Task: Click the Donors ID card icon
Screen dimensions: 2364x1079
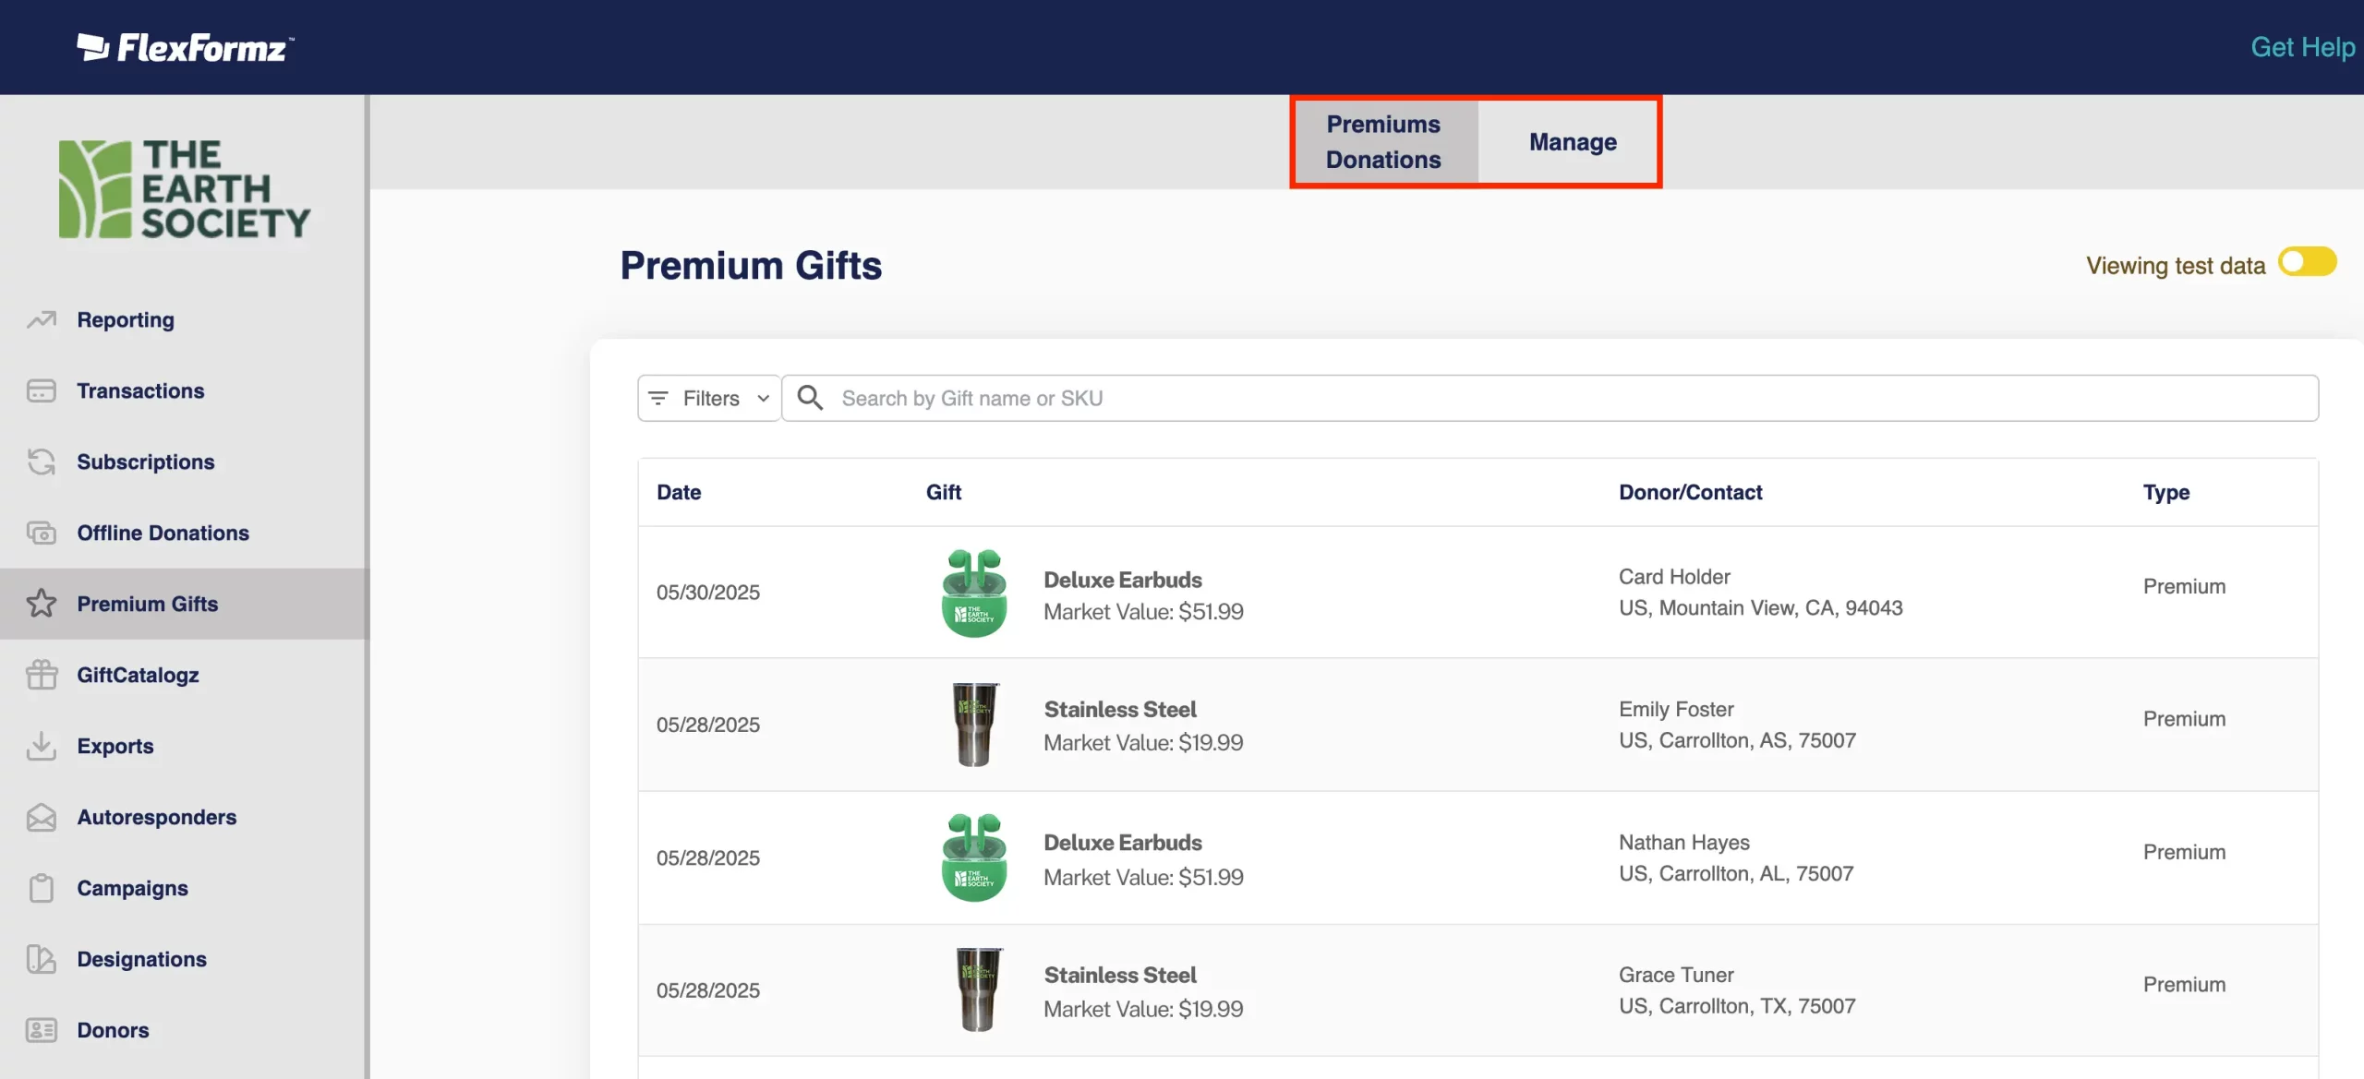Action: 42,1030
